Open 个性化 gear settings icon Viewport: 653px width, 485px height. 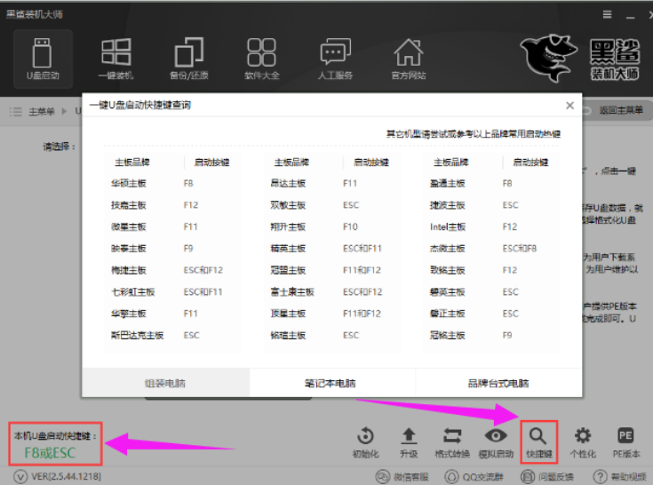coord(583,442)
